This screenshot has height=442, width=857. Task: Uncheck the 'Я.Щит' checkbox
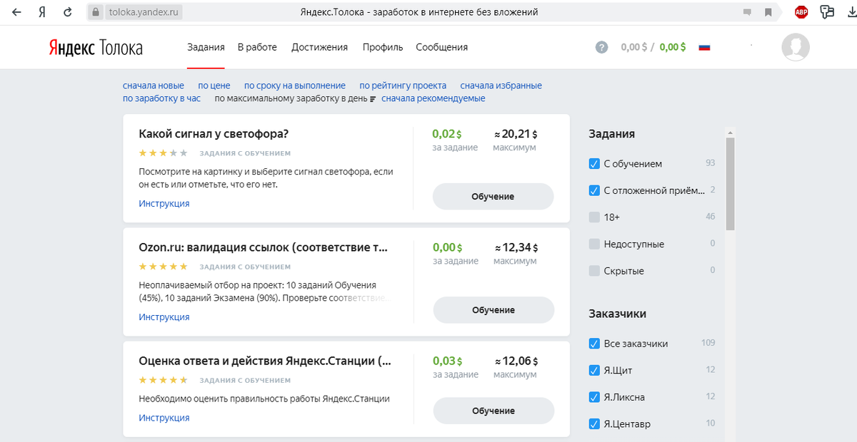(594, 370)
